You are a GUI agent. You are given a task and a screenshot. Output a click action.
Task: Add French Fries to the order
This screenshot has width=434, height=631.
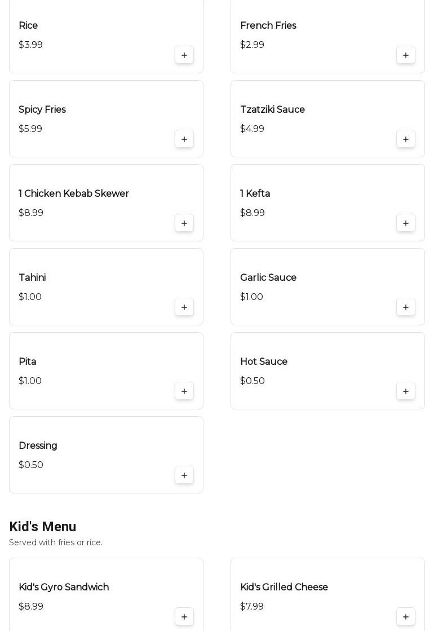[x=406, y=55]
